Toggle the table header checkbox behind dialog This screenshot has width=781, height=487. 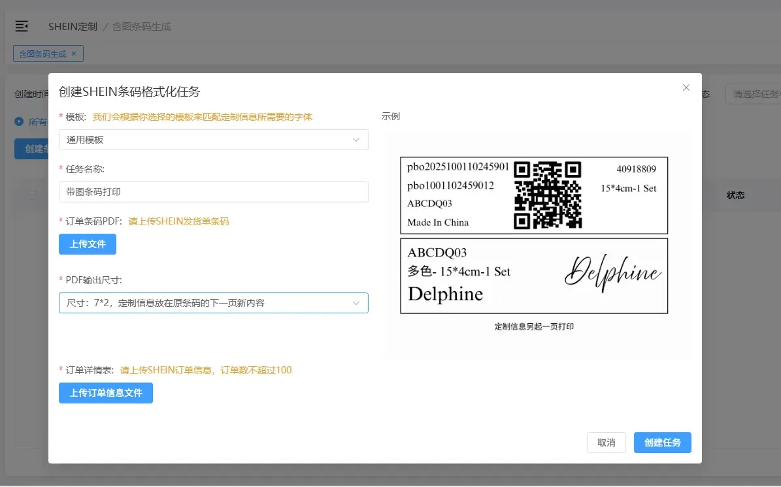pyautogui.click(x=32, y=195)
